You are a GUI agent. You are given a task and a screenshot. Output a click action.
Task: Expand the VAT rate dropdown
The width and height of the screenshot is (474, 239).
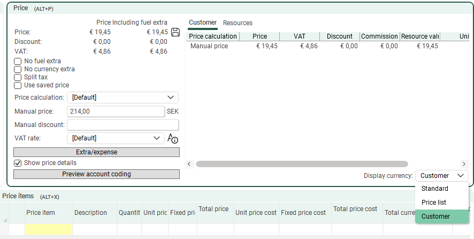tap(116, 138)
